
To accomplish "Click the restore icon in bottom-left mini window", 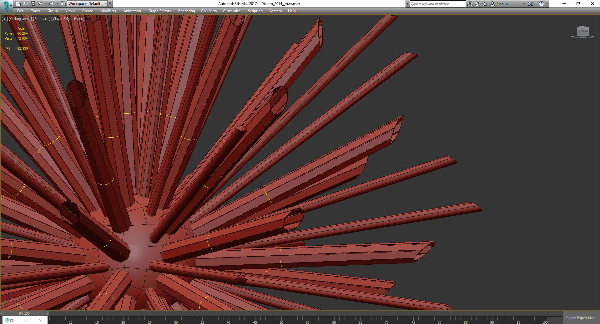I will click(x=12, y=320).
